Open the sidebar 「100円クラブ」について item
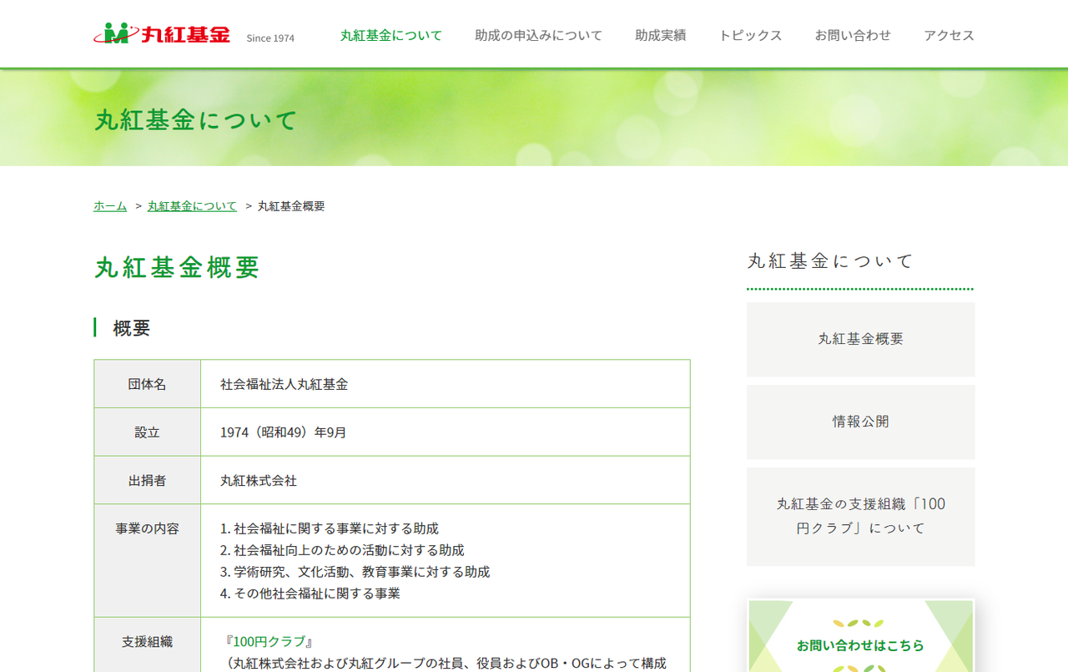This screenshot has width=1068, height=672. (860, 516)
